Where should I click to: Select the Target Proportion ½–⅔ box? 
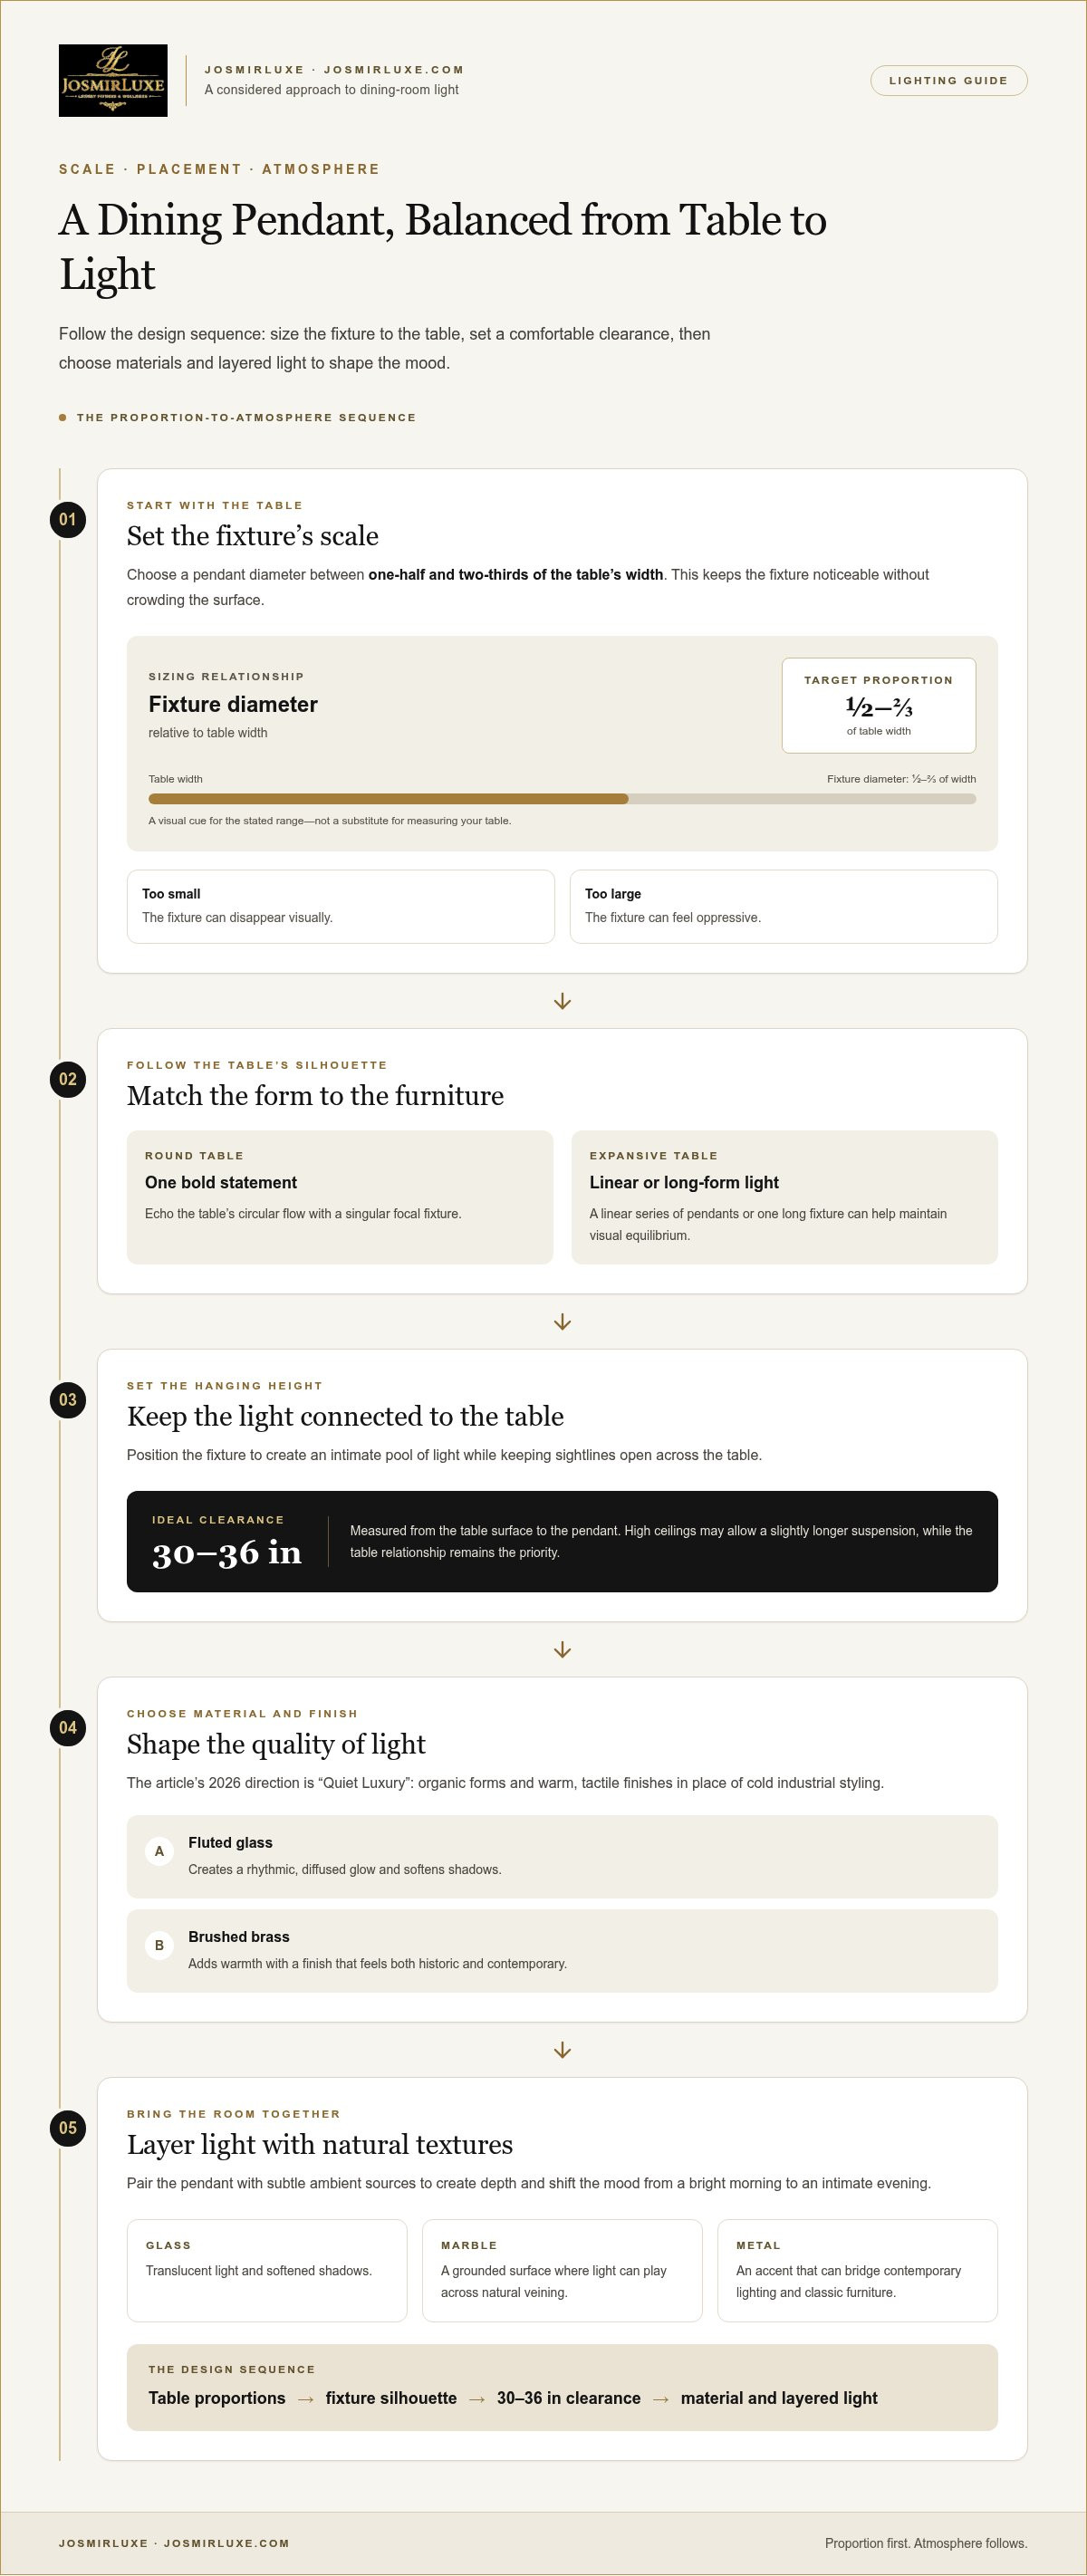click(879, 706)
